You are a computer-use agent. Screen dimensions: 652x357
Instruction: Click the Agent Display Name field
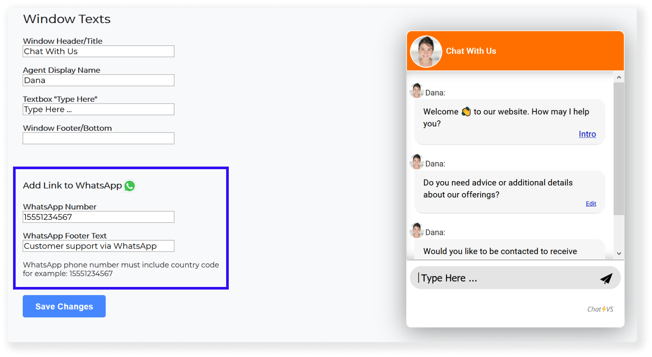pyautogui.click(x=98, y=80)
